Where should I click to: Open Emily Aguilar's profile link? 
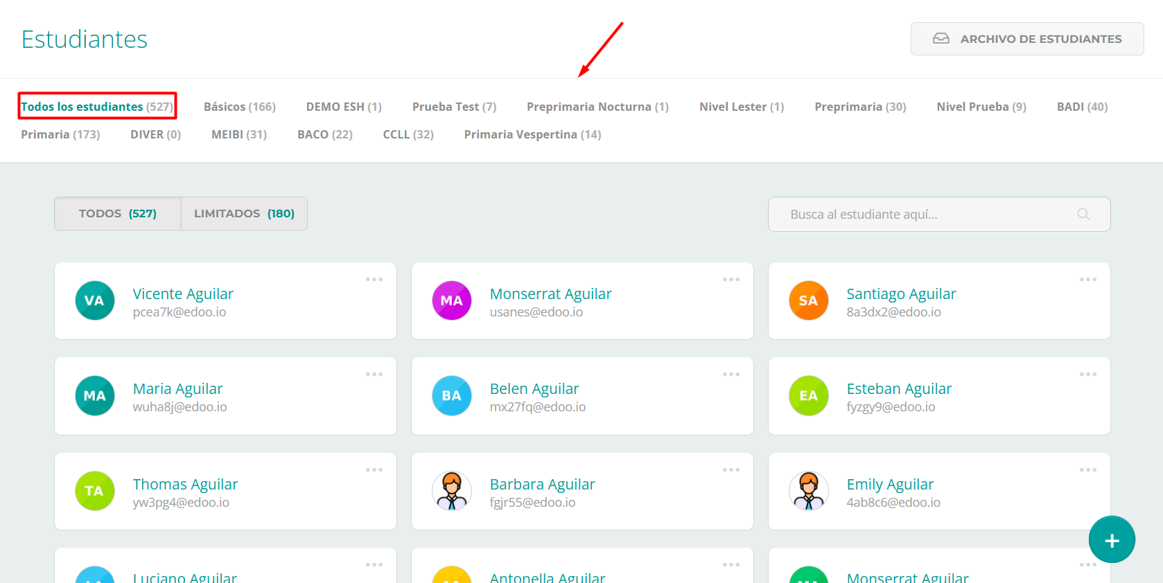click(x=890, y=484)
